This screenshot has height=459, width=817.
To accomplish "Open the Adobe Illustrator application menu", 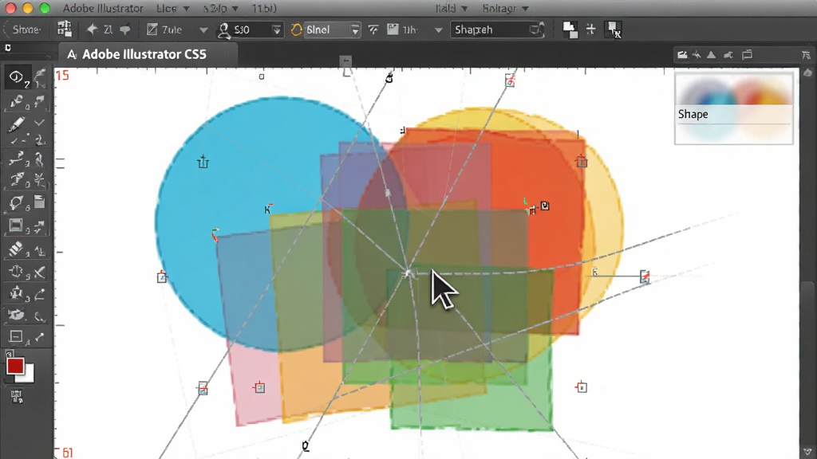I will (x=103, y=8).
